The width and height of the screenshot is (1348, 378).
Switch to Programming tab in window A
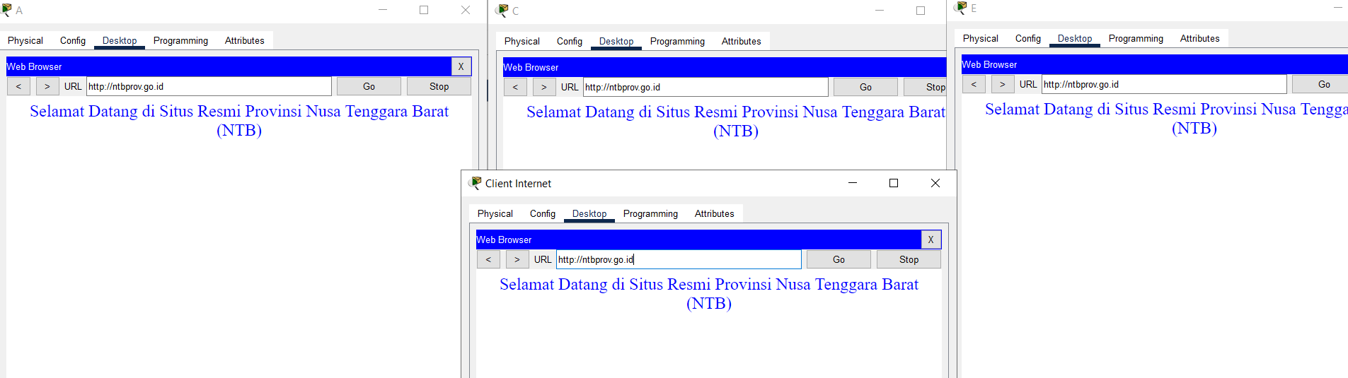click(180, 40)
